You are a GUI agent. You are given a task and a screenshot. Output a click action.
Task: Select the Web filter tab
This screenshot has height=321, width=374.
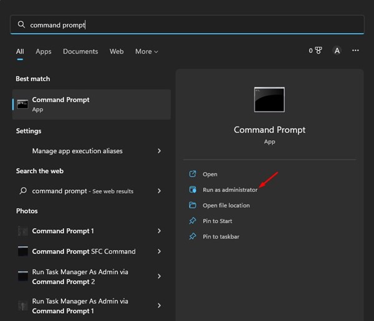coord(117,51)
